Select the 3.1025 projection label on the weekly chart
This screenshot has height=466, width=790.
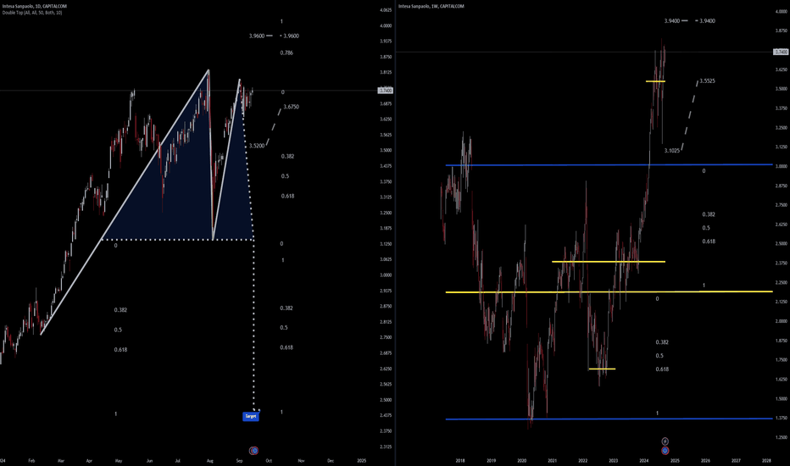(x=671, y=150)
